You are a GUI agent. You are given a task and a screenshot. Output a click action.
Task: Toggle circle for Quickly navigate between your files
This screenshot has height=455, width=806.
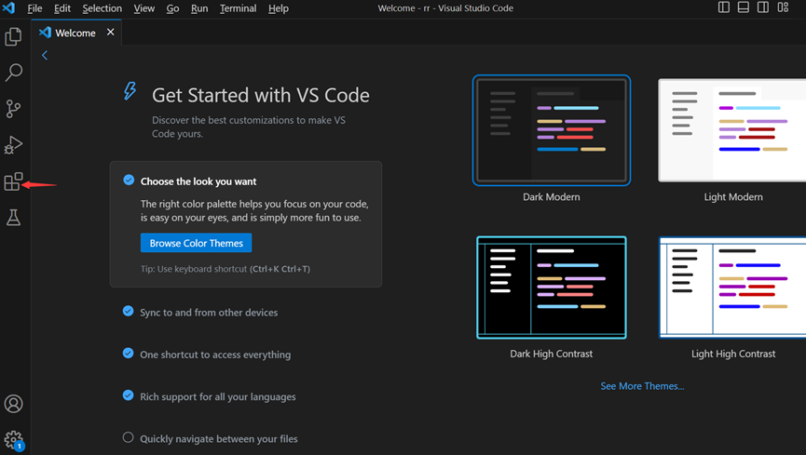[128, 437]
